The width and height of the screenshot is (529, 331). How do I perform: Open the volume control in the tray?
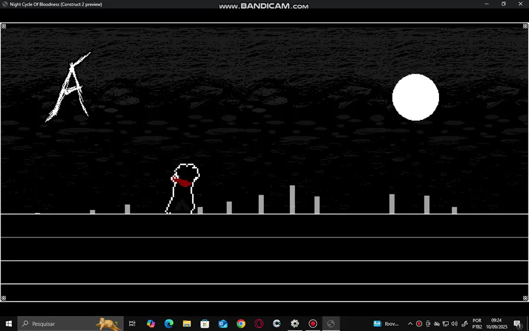click(454, 323)
